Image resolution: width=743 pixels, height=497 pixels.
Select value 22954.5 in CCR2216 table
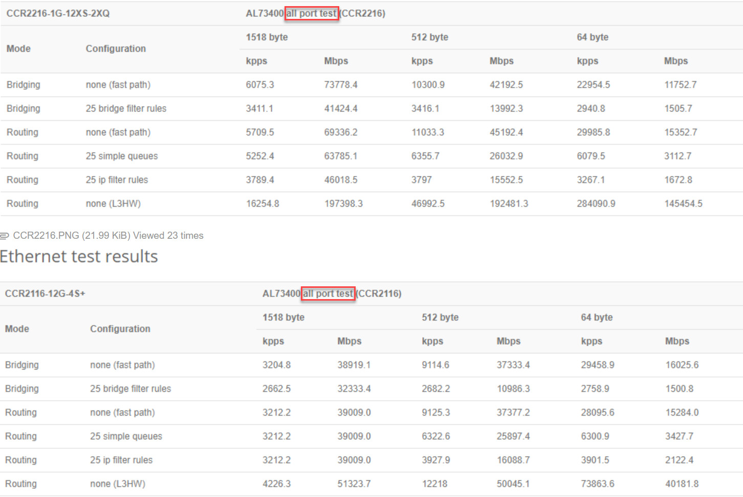[594, 85]
